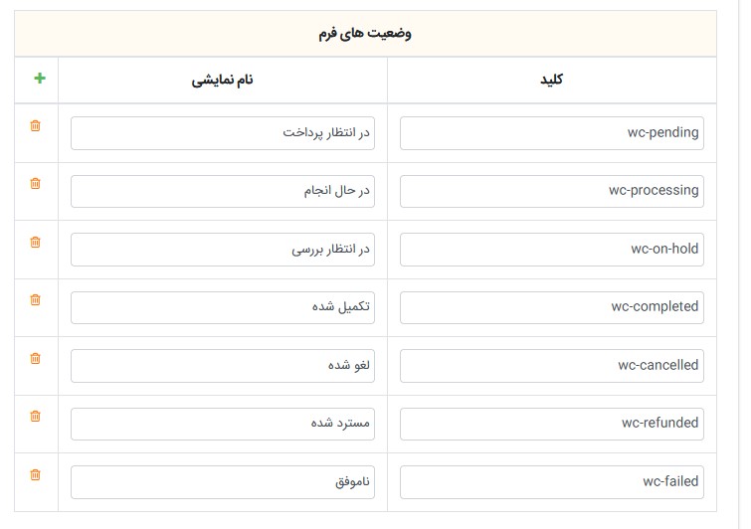Viewport: 751px width, 529px height.
Task: Focus the wc-refunded key input
Action: pyautogui.click(x=551, y=424)
